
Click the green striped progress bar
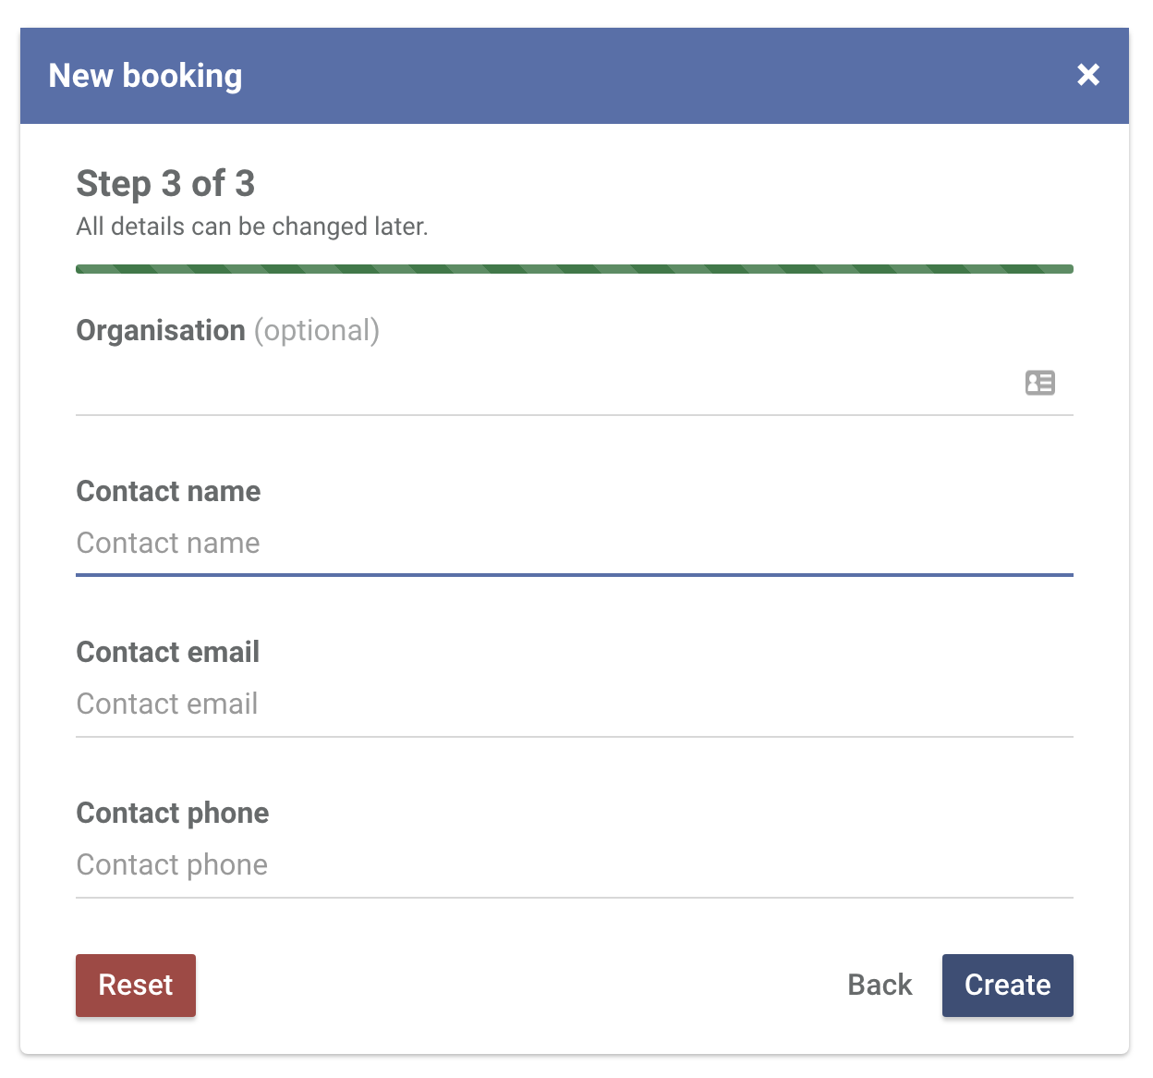pyautogui.click(x=575, y=269)
